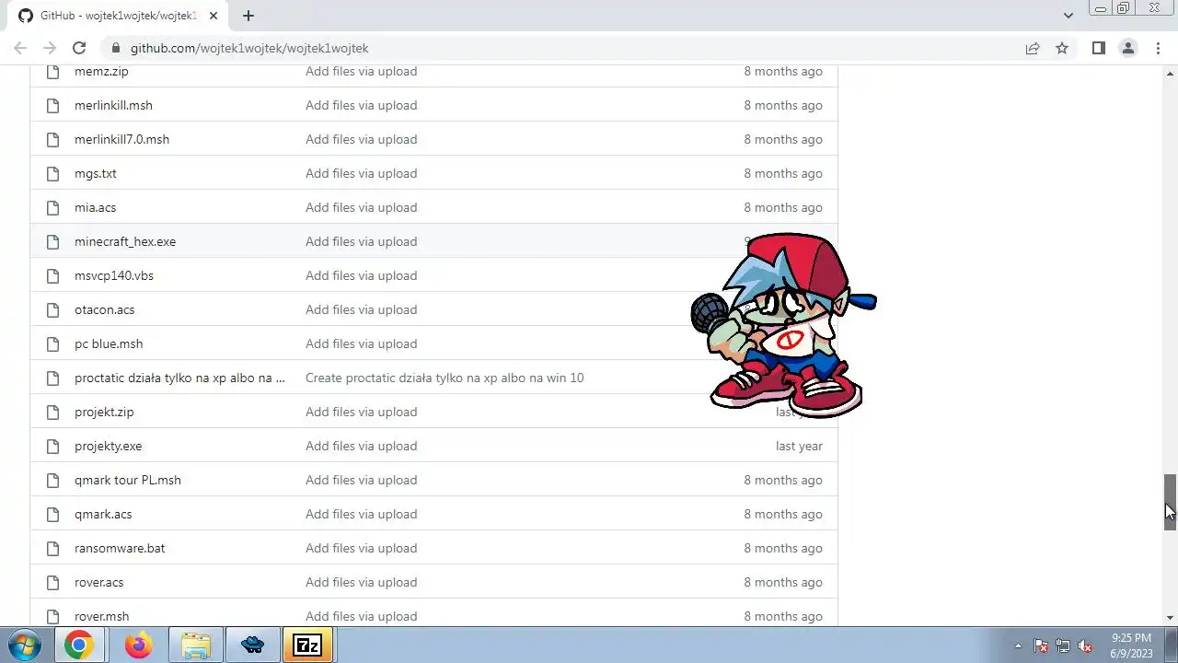
Task: Launch Firefox from the taskbar
Action: tap(139, 646)
